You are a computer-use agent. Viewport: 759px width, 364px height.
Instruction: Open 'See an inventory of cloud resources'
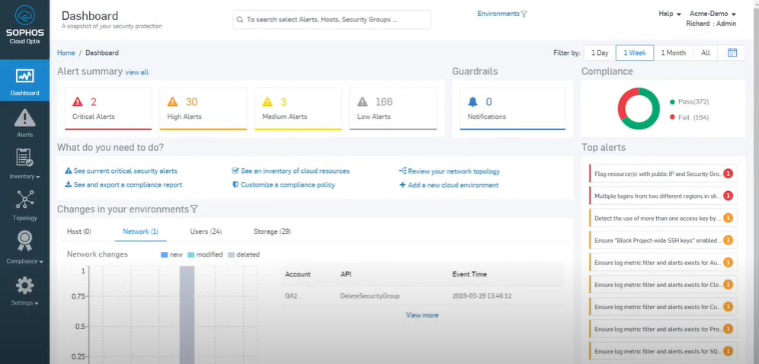[x=291, y=171]
